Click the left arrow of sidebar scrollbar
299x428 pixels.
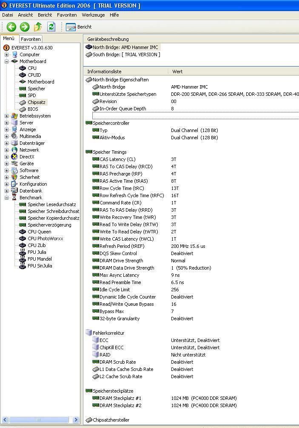pyautogui.click(x=5, y=420)
